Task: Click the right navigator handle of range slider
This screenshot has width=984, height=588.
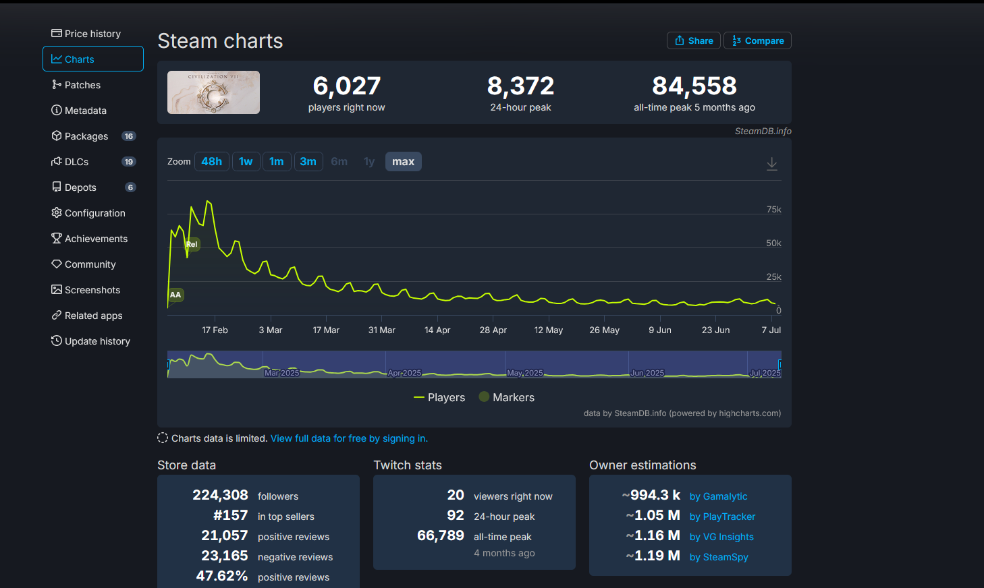Action: 780,364
